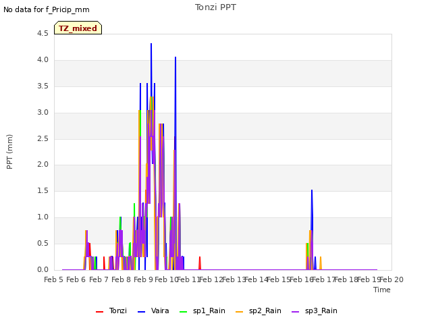Click the 0.0 y-axis tick value
The image size is (432, 324).
click(x=43, y=270)
